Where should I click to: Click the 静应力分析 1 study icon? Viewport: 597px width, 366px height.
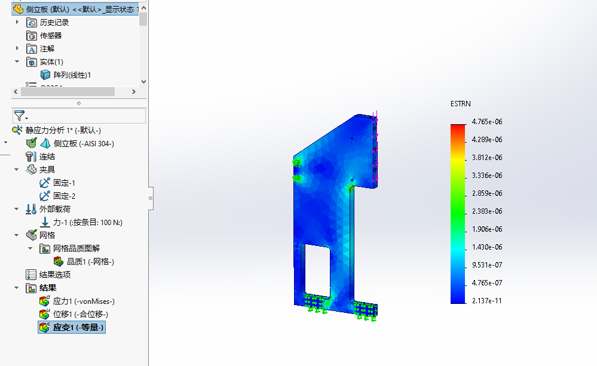pyautogui.click(x=17, y=131)
